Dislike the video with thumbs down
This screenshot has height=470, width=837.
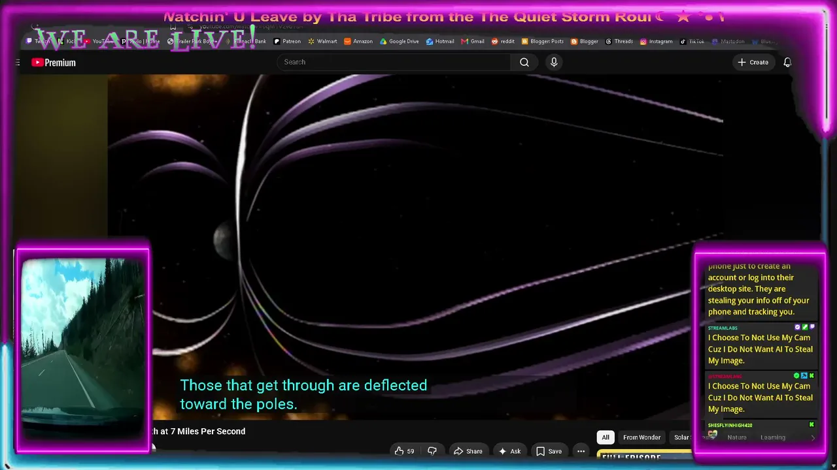[x=432, y=451]
